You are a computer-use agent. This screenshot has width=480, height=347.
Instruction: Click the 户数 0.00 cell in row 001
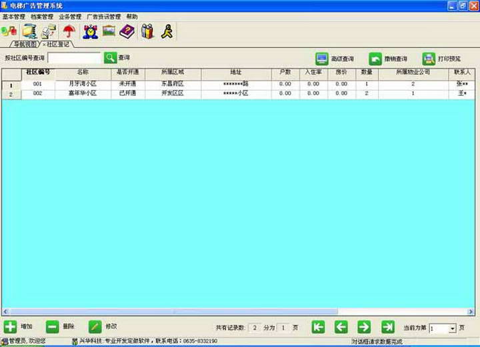click(x=285, y=84)
